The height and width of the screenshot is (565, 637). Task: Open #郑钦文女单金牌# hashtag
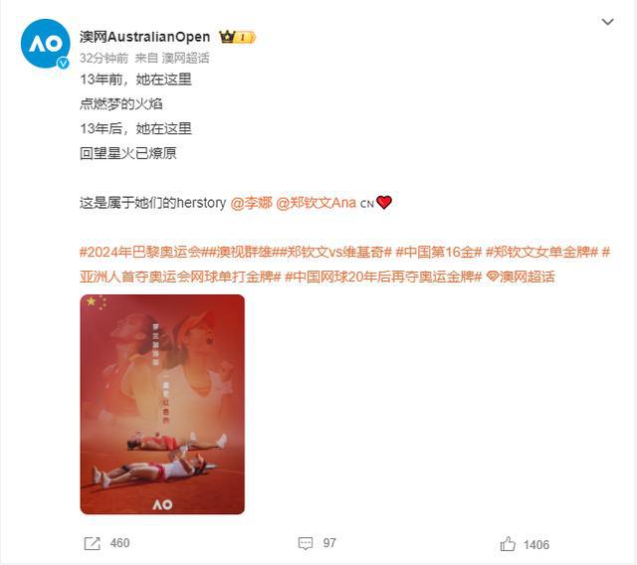541,252
